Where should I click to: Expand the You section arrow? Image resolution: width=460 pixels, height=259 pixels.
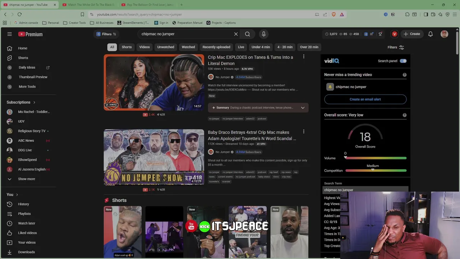[x=17, y=195]
